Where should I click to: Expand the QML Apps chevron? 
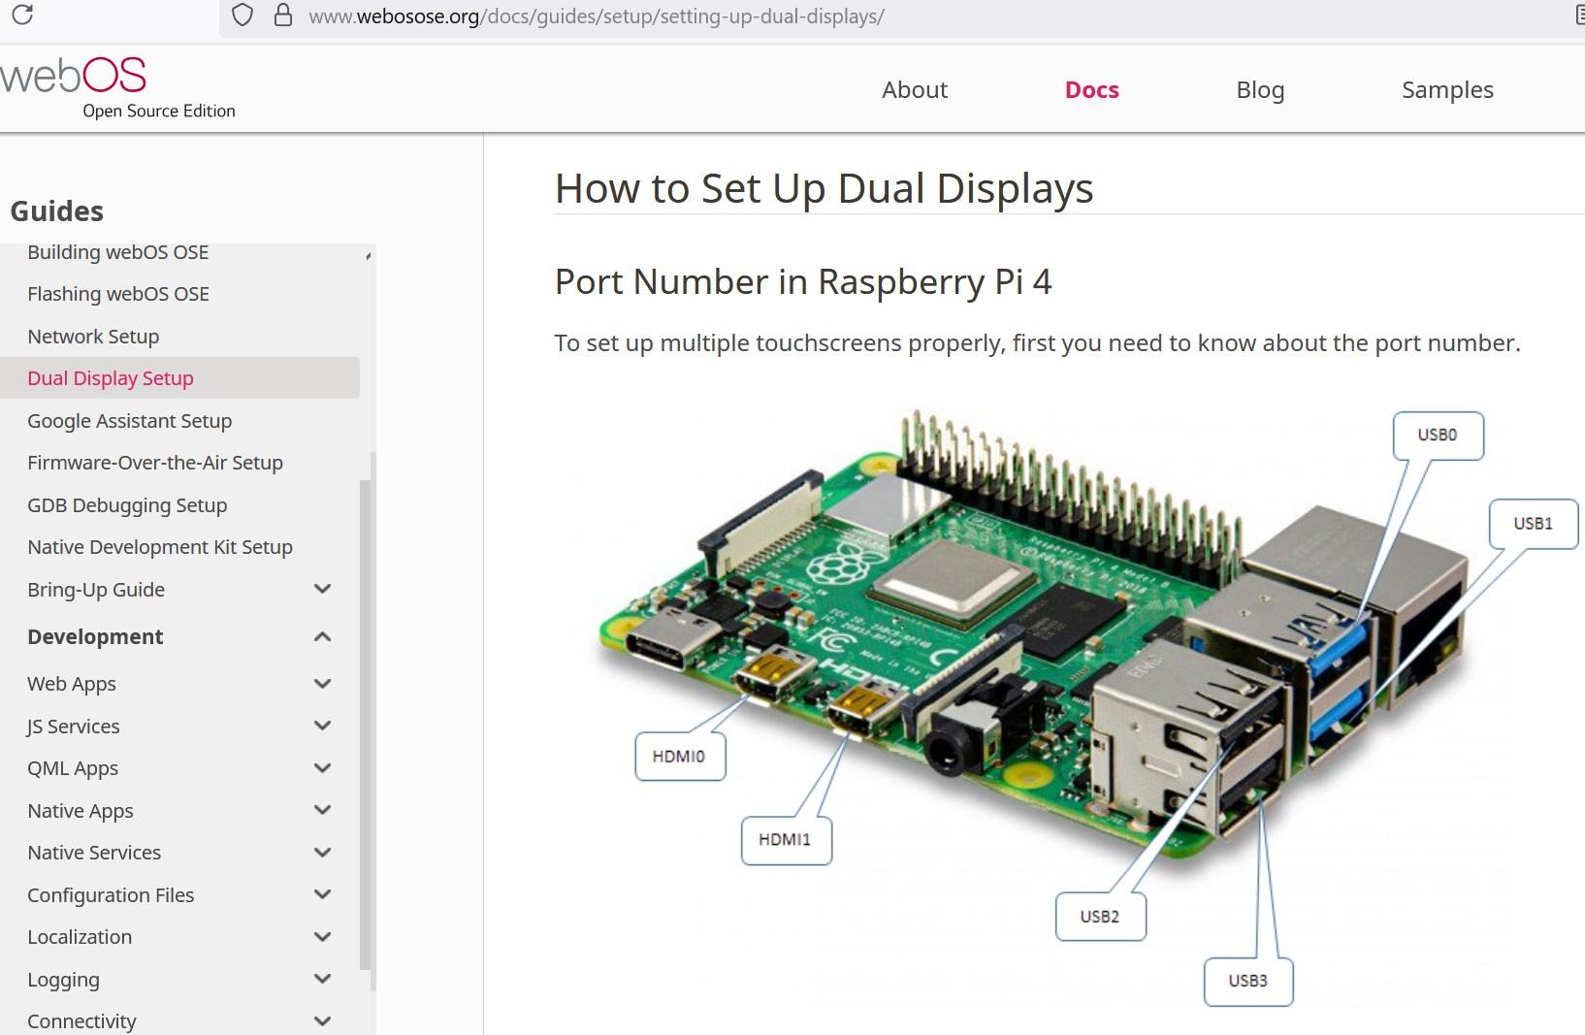click(x=323, y=768)
